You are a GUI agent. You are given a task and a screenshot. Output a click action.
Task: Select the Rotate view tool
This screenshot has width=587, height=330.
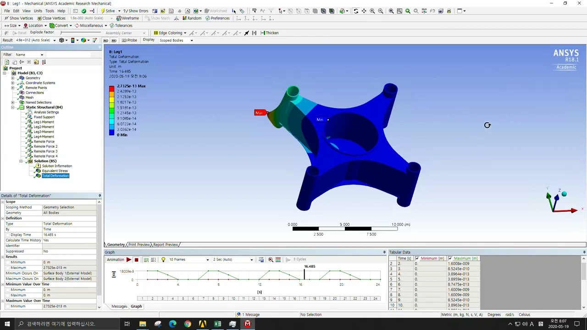coord(356,11)
